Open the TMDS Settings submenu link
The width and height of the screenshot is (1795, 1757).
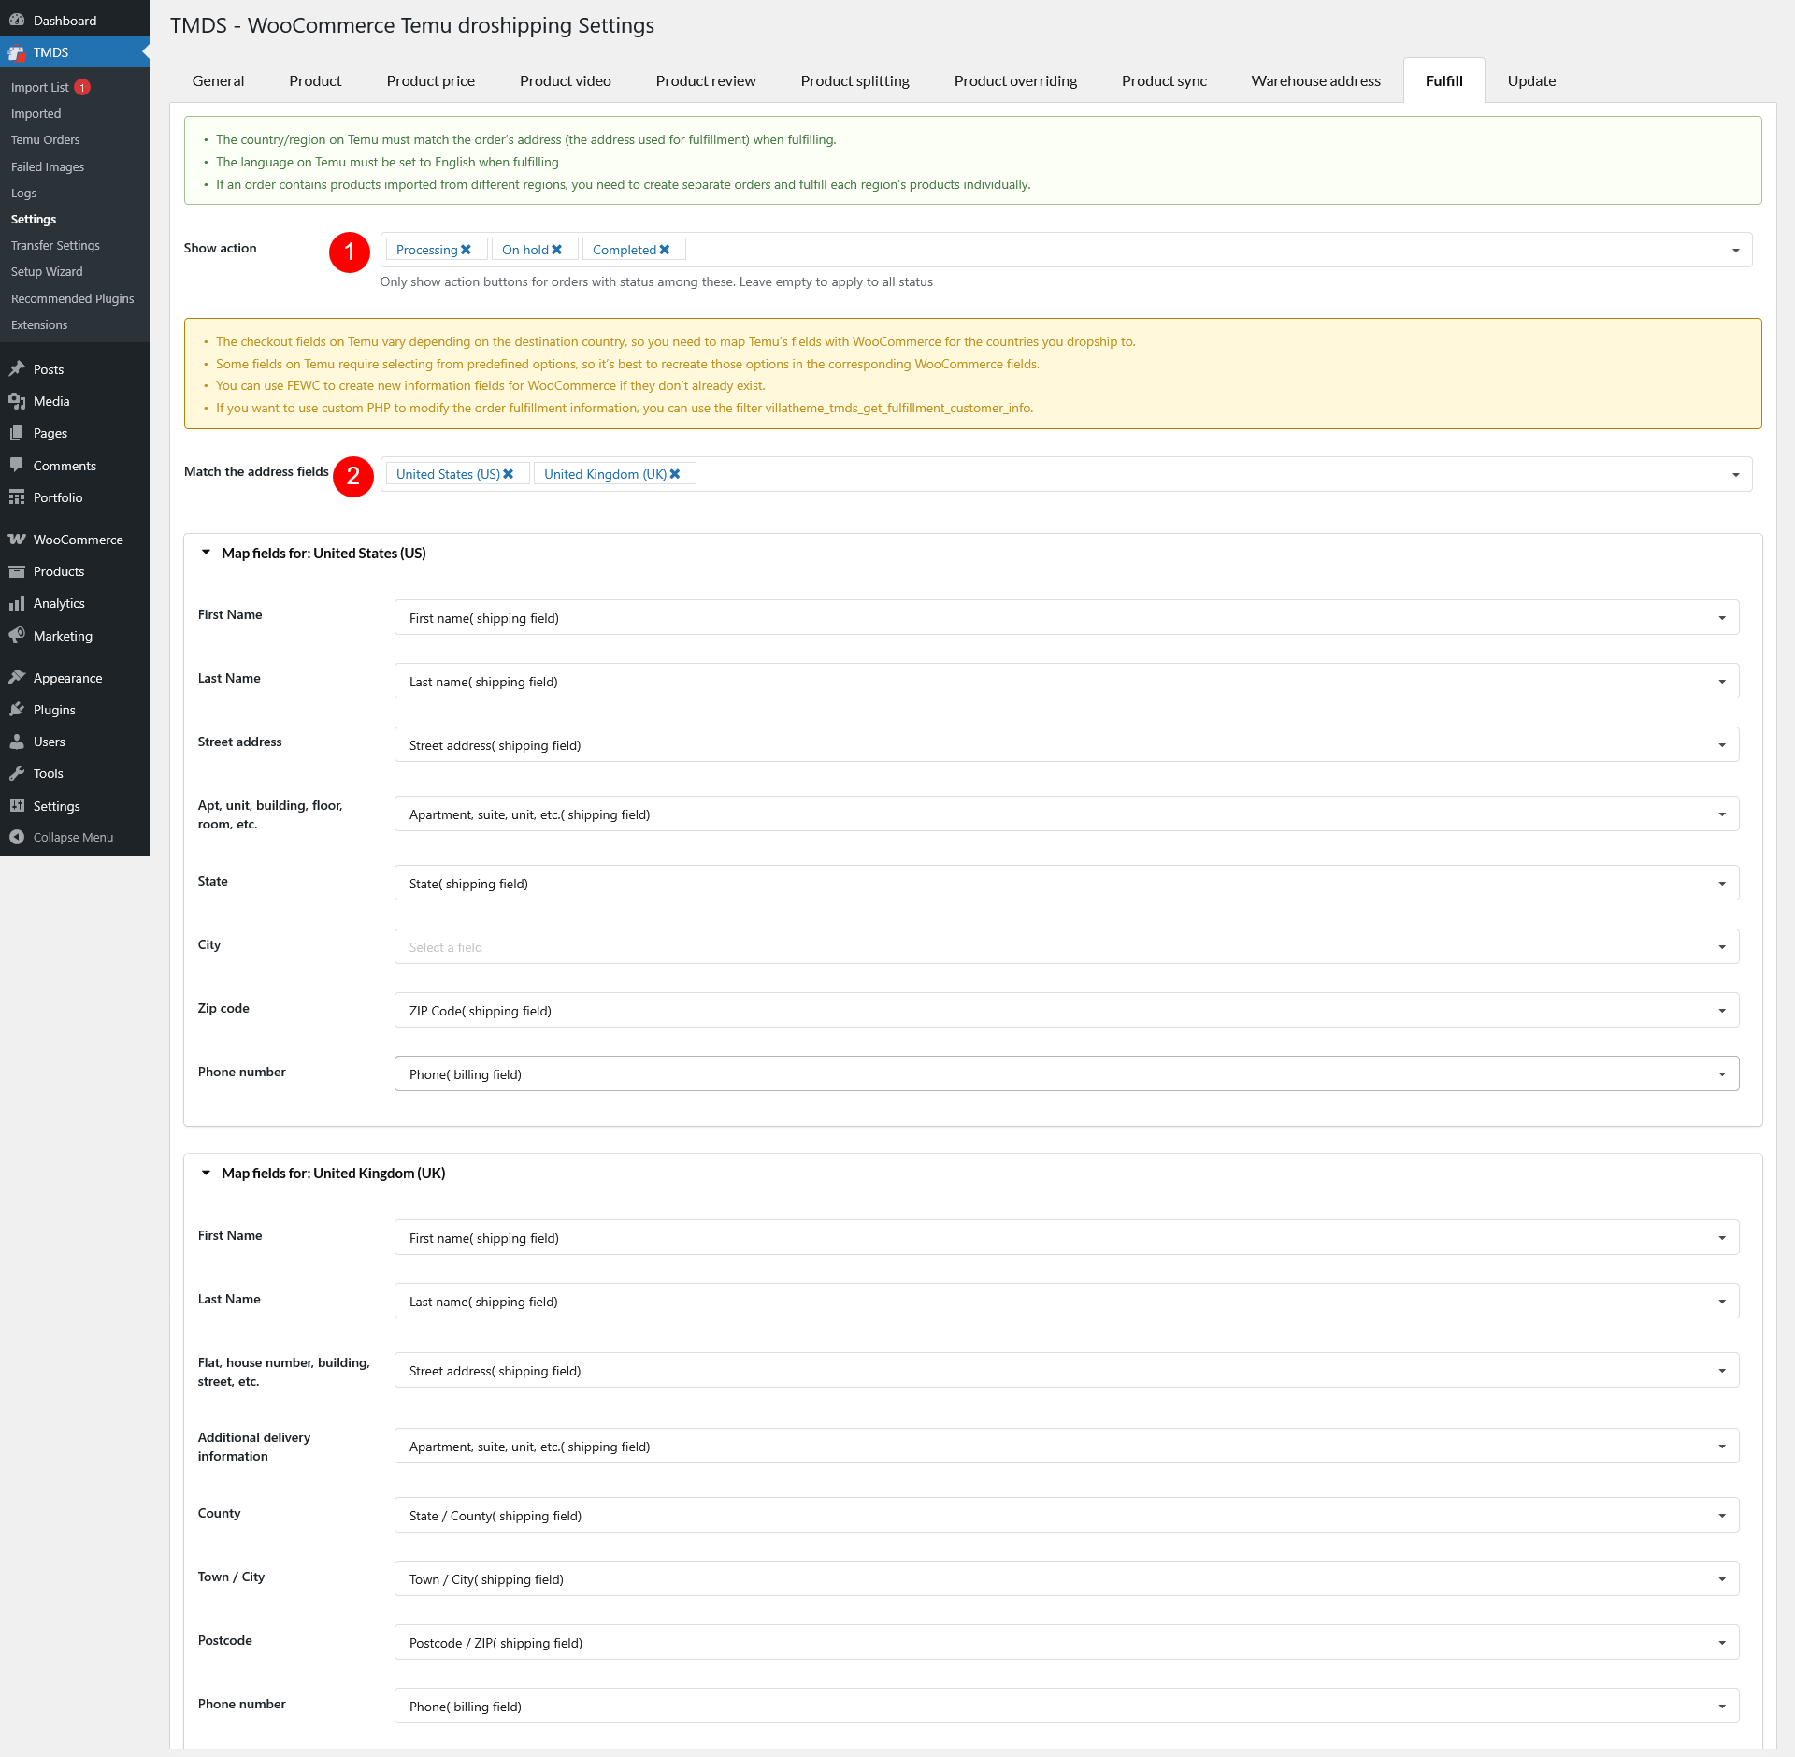point(34,219)
